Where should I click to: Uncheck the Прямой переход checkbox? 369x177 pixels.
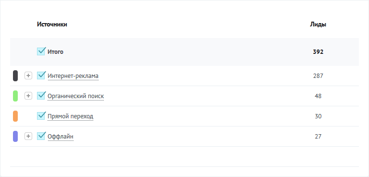click(41, 116)
